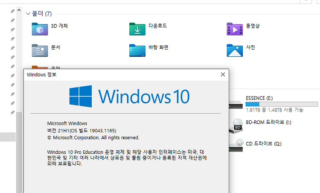The height and width of the screenshot is (193, 320).
Task: Open the 바탕 화면 folder icon
Action: (x=137, y=50)
